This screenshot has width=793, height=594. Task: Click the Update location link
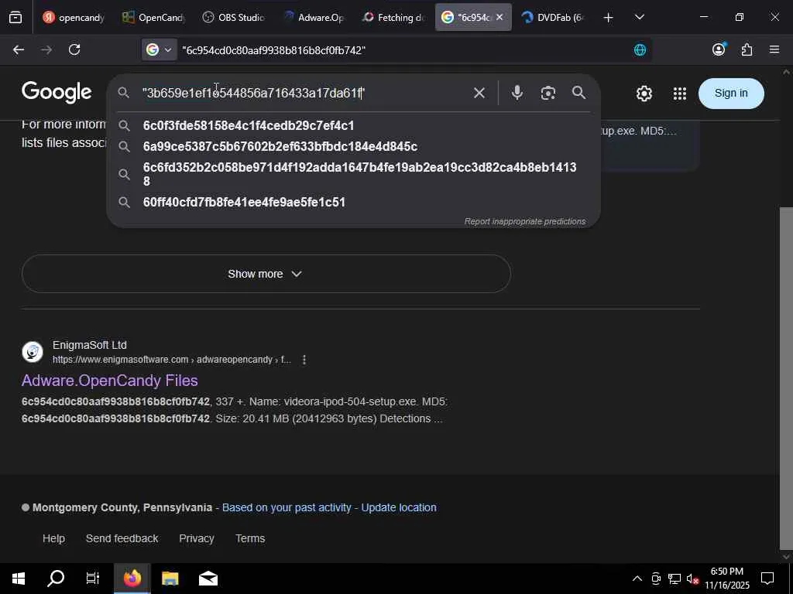399,507
